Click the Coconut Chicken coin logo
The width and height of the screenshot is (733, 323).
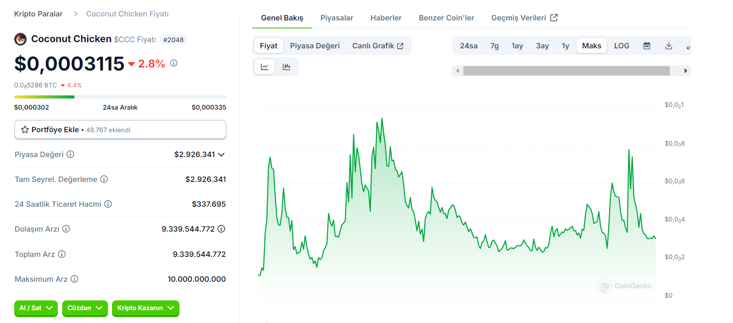[20, 39]
